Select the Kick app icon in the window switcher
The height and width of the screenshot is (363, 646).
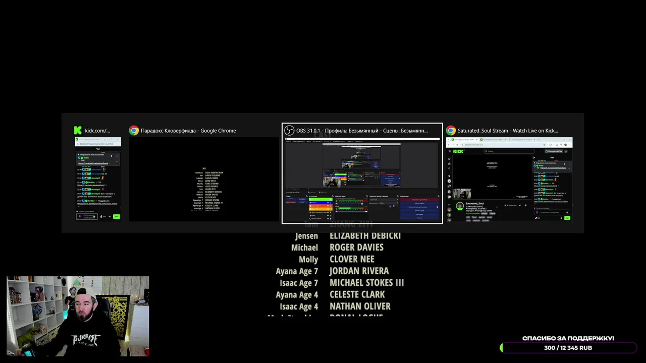tap(78, 131)
